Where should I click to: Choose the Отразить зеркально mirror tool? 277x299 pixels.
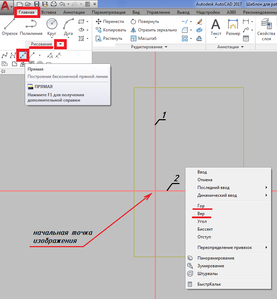click(x=134, y=30)
